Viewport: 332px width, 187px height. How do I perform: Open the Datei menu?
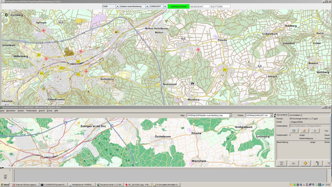point(2,111)
